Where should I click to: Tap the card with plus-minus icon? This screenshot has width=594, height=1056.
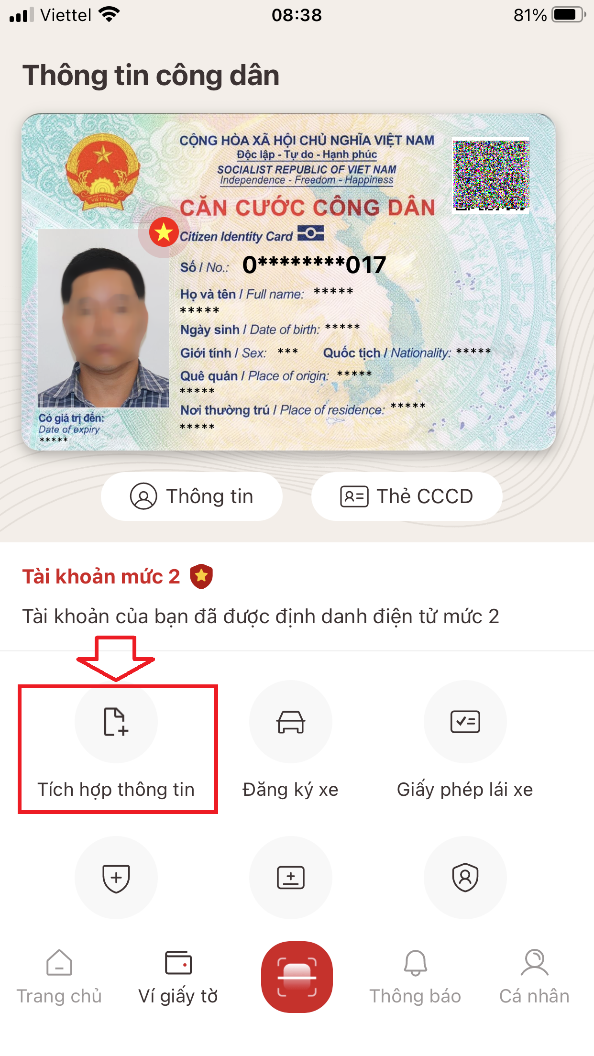[x=291, y=878]
